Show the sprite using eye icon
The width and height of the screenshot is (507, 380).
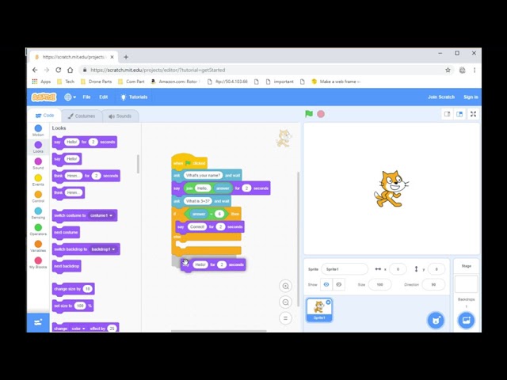326,284
